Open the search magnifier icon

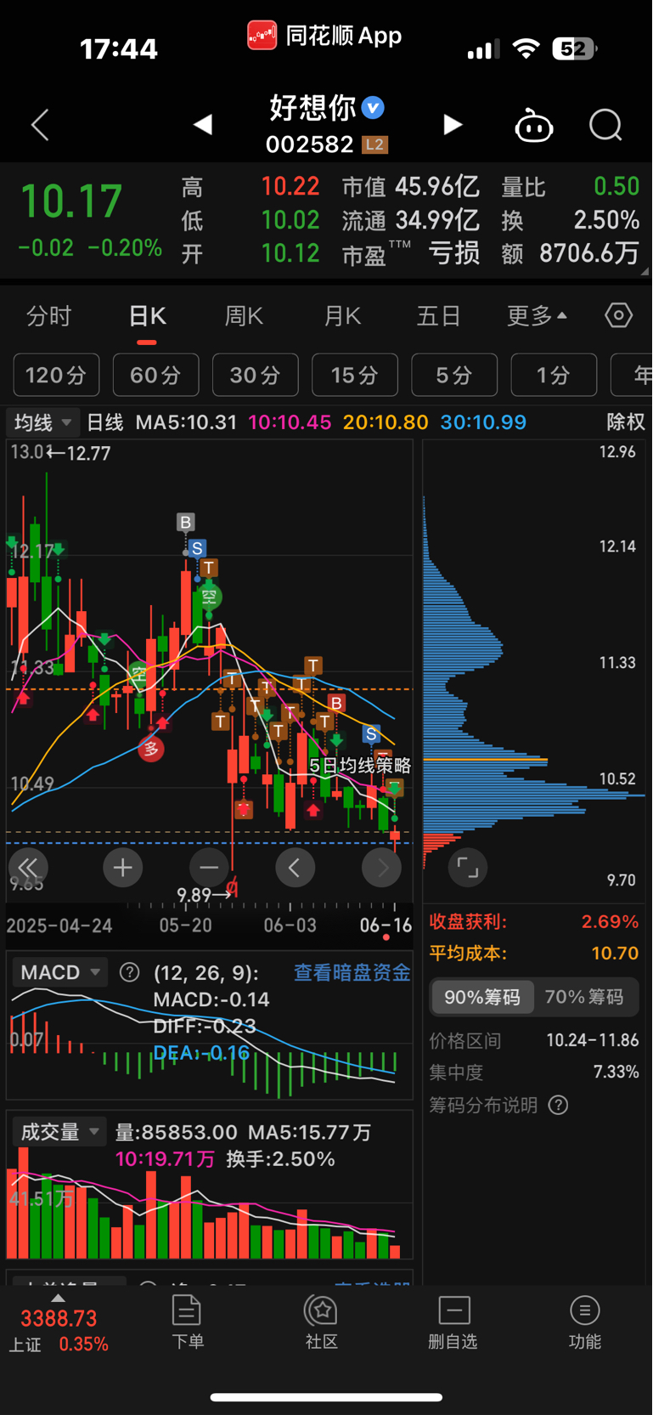(605, 125)
